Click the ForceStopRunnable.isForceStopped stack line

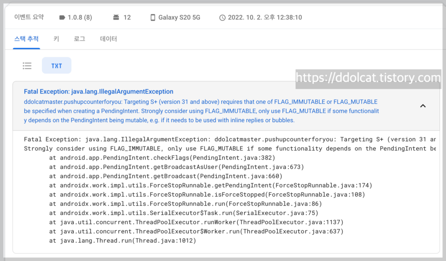pyautogui.click(x=207, y=194)
